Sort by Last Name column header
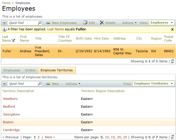176x140 pixels. pyautogui.click(x=7, y=38)
